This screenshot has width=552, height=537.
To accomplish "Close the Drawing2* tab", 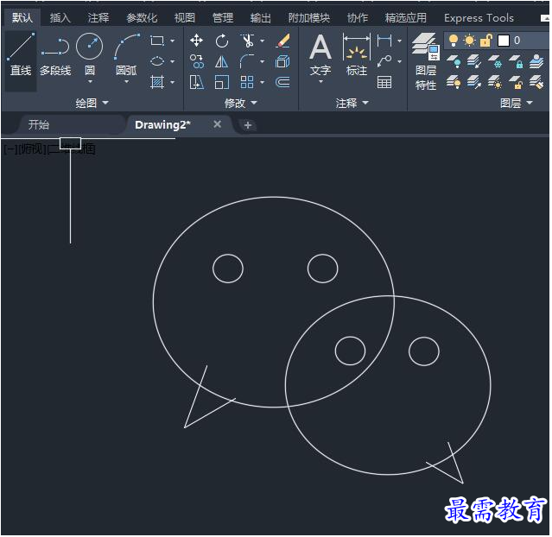I will click(217, 124).
